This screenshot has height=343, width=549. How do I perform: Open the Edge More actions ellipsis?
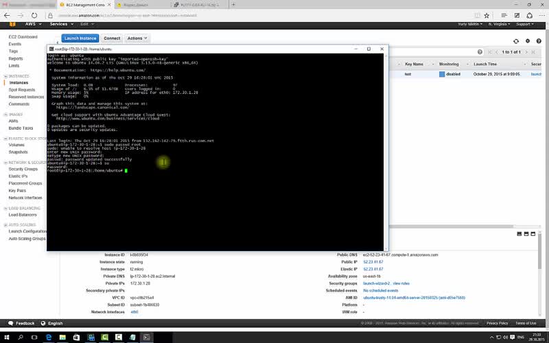(542, 15)
